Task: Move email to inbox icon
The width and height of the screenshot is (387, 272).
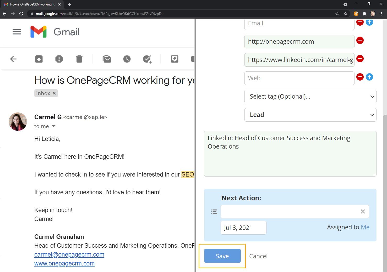Action: [x=175, y=59]
